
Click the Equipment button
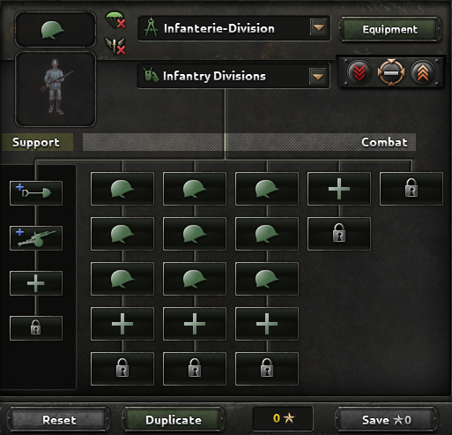pyautogui.click(x=389, y=29)
